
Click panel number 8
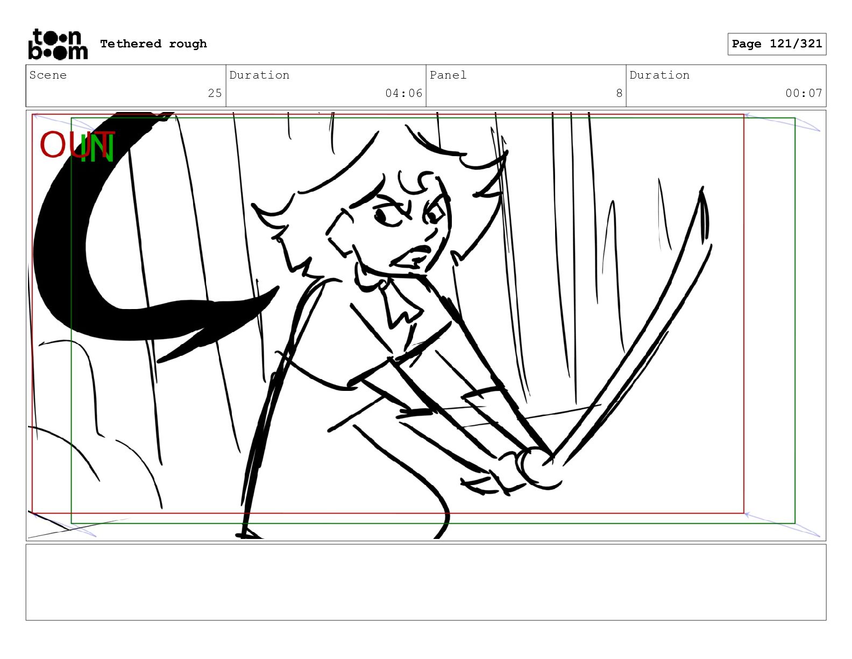click(619, 93)
